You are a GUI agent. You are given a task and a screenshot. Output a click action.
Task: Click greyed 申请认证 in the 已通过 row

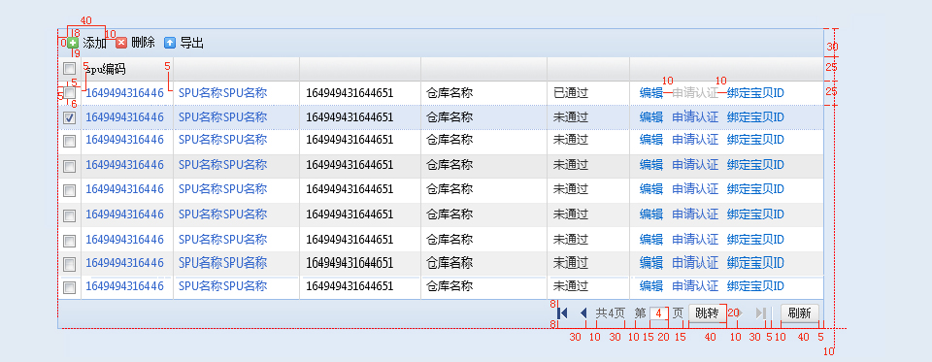695,93
